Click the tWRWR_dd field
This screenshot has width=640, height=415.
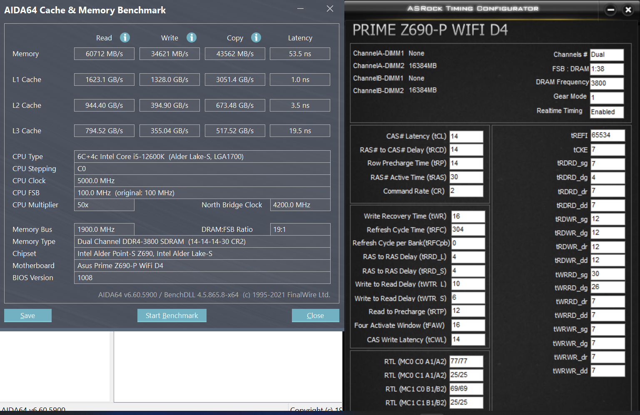click(608, 371)
